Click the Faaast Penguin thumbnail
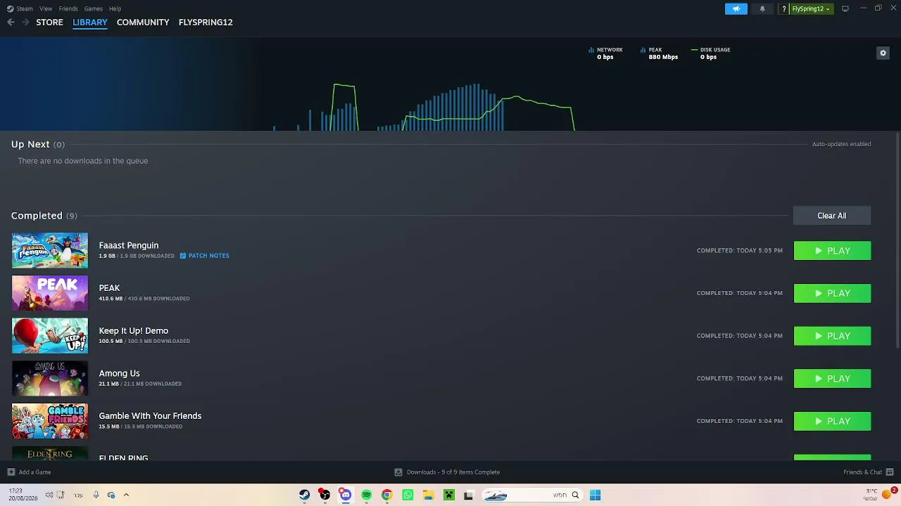The image size is (901, 506). pyautogui.click(x=50, y=250)
